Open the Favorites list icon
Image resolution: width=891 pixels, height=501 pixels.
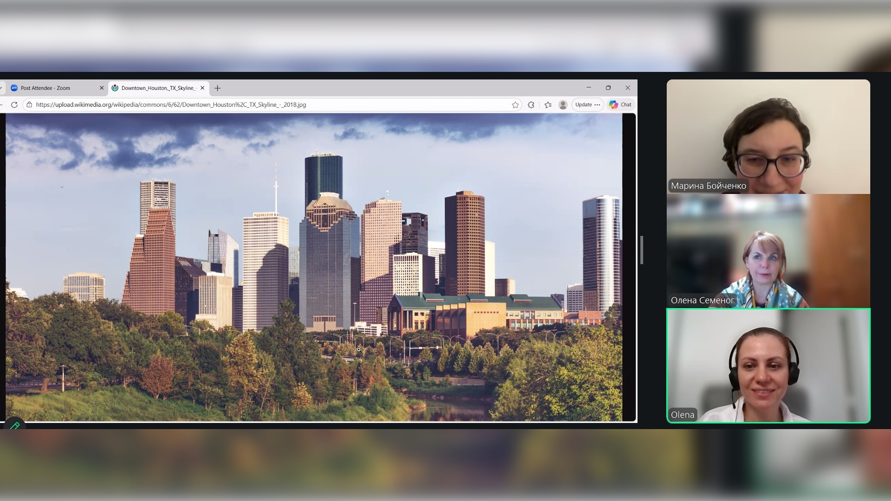[x=548, y=105]
